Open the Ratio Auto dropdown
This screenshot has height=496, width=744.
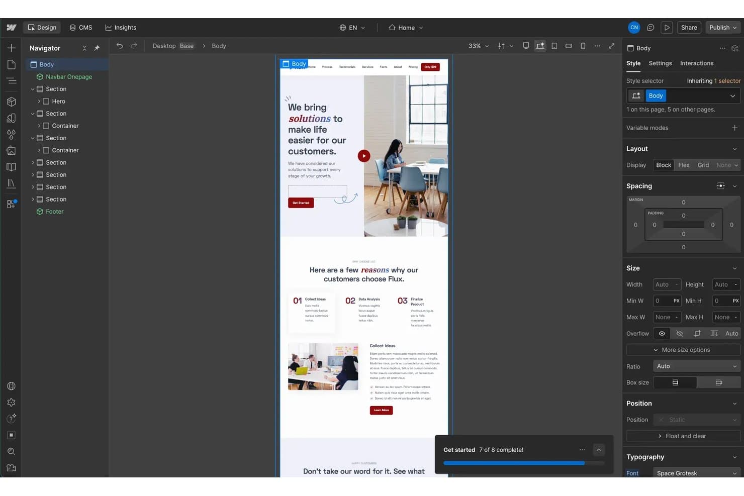point(697,366)
